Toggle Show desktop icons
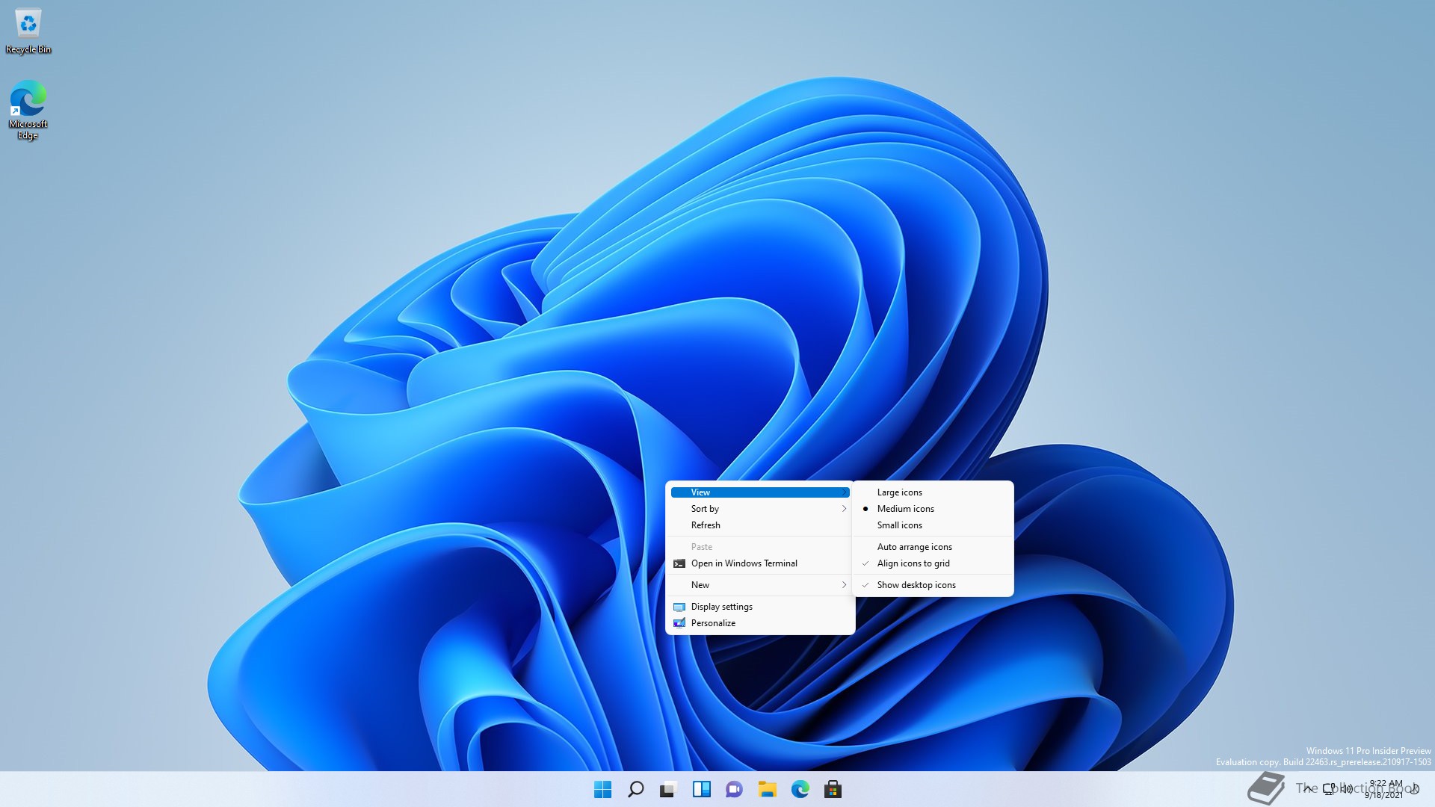 click(933, 585)
